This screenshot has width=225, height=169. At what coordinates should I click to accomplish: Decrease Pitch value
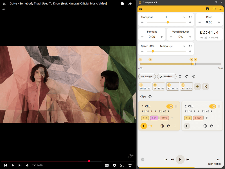click(x=199, y=22)
